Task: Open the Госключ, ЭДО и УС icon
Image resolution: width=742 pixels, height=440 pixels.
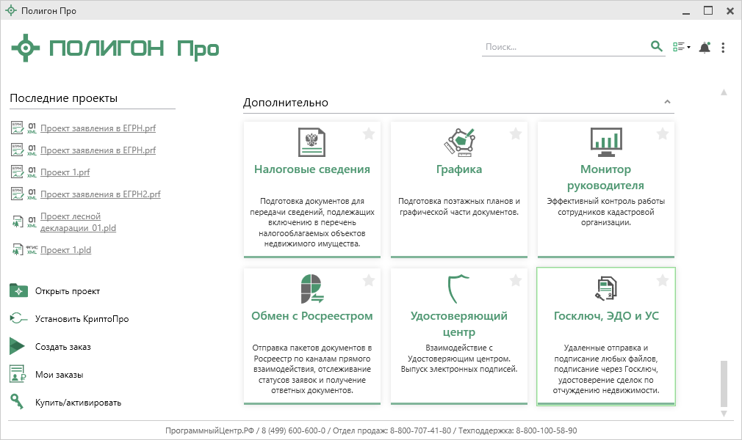Action: (x=606, y=288)
